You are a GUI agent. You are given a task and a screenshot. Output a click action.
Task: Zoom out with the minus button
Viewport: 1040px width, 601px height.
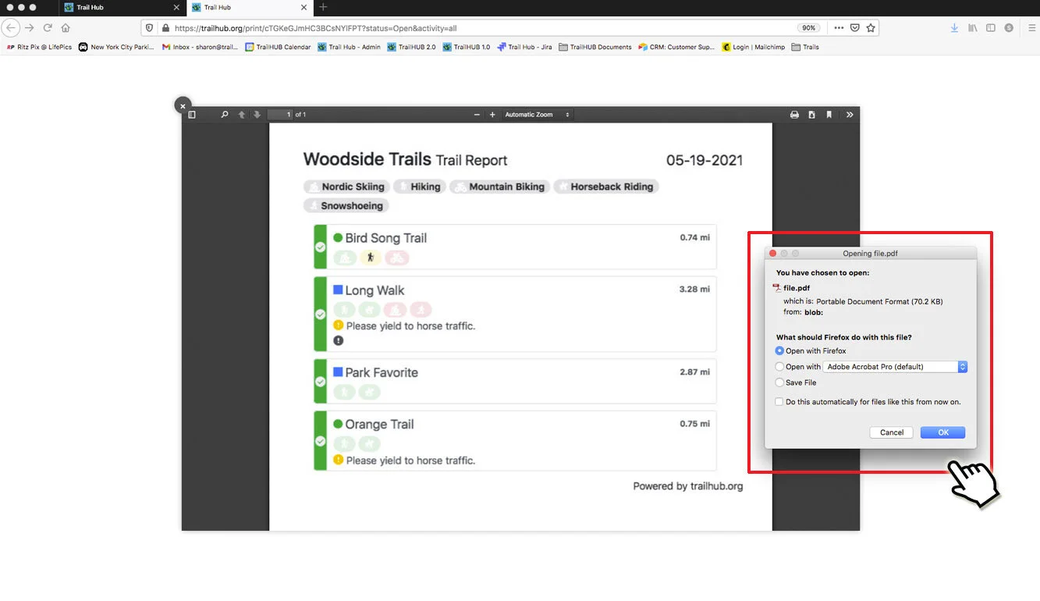pyautogui.click(x=477, y=115)
